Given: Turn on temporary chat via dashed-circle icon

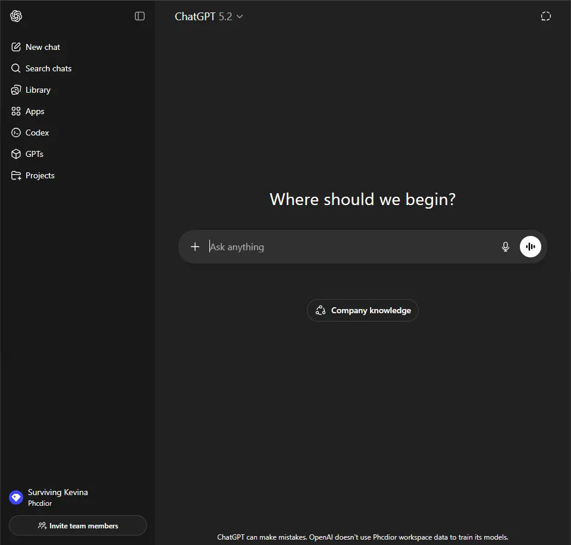Looking at the screenshot, I should [545, 16].
